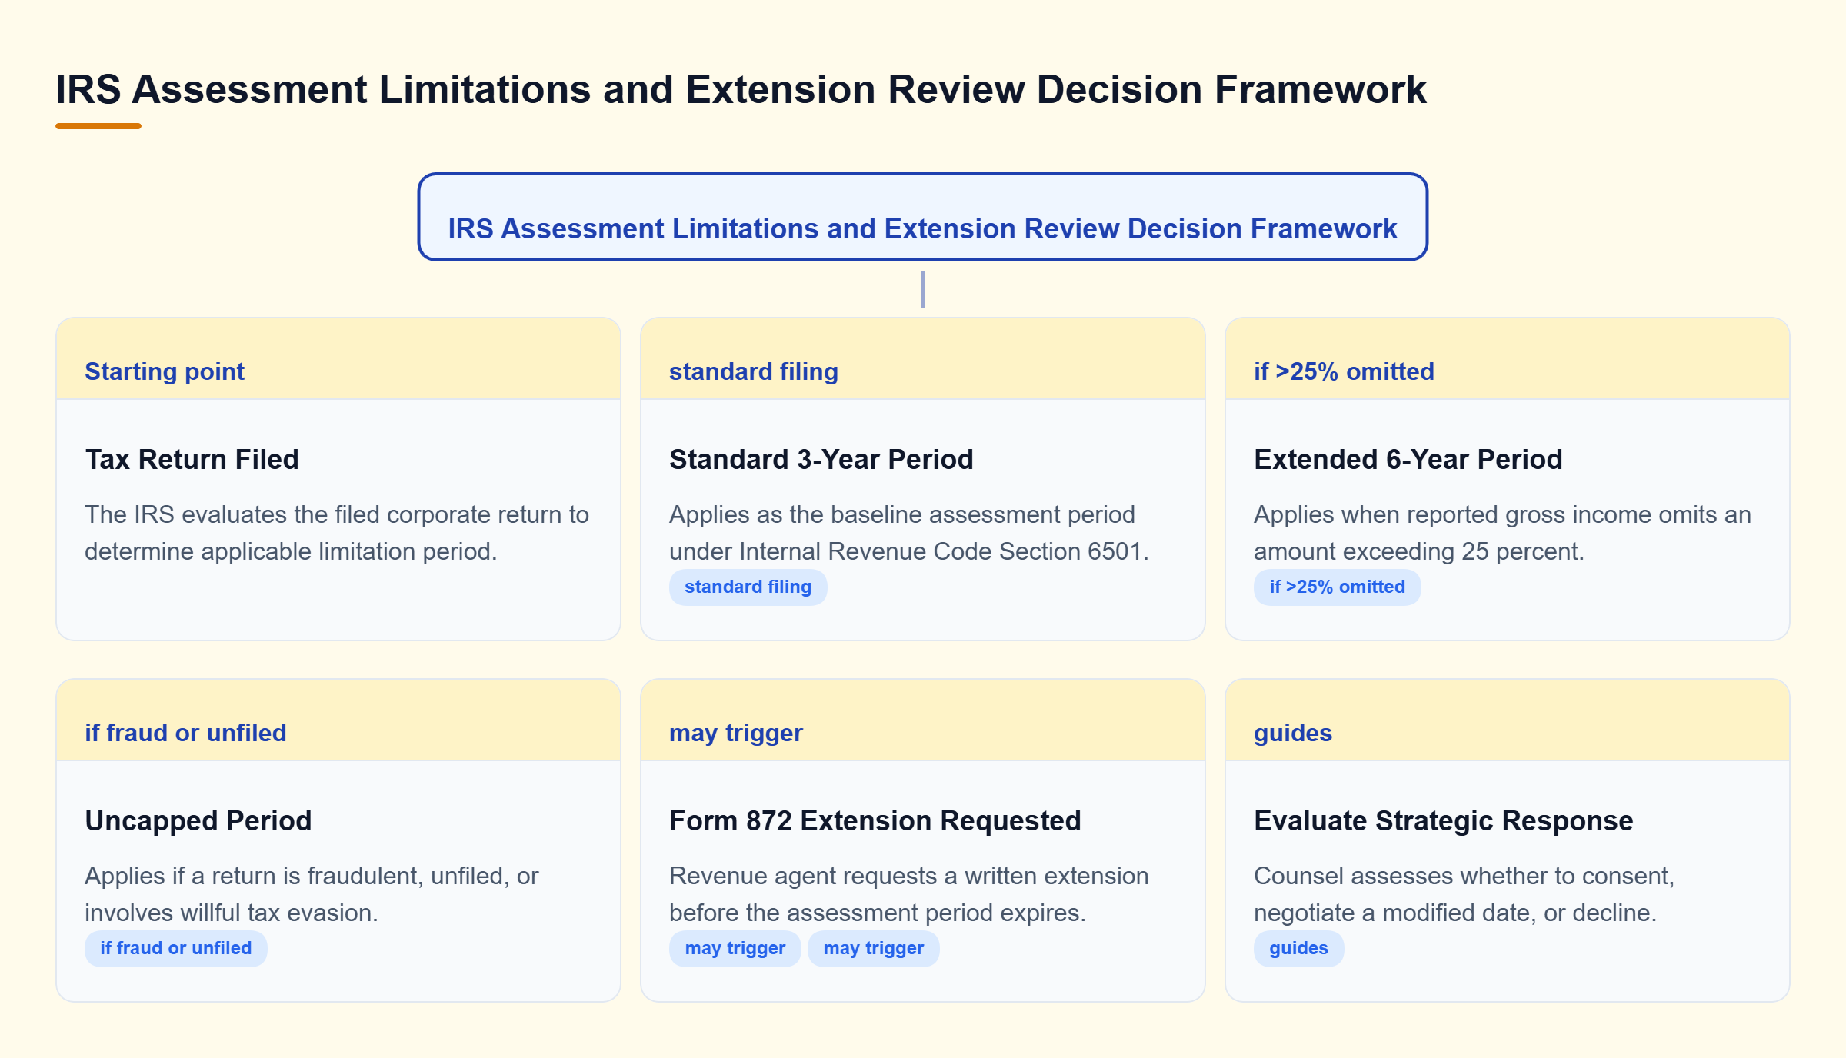The image size is (1846, 1058).
Task: Click the 'standard filing' card header label
Action: coord(753,371)
